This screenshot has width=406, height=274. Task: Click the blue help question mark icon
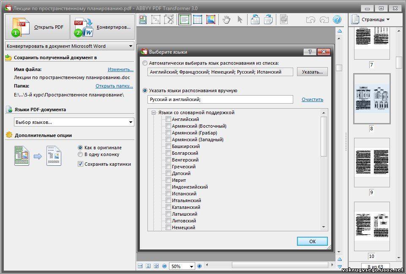(x=337, y=19)
